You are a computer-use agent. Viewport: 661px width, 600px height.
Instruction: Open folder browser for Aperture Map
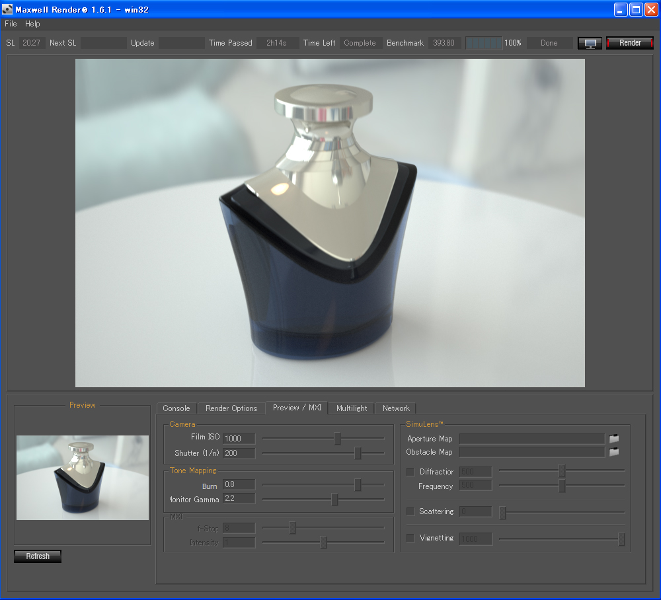(614, 438)
